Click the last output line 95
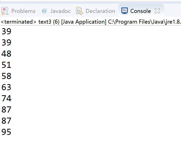181x142 pixels. click(6, 132)
